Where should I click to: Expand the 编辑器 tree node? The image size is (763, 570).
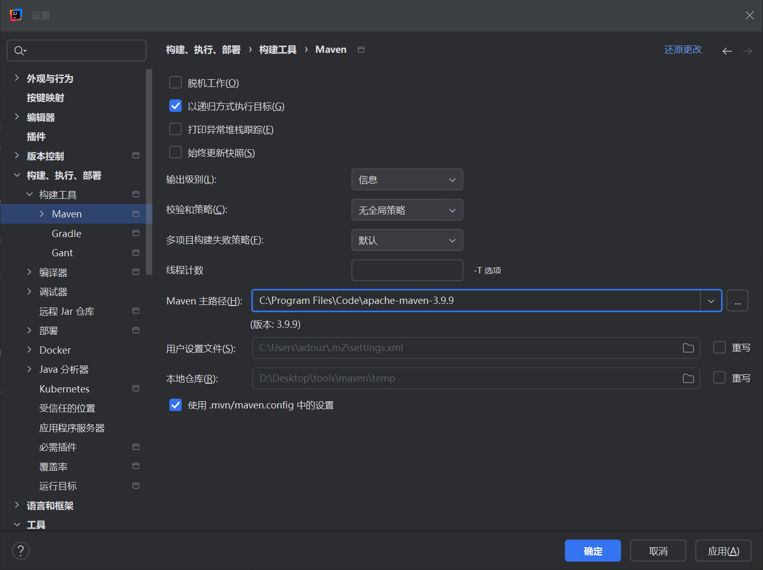(17, 117)
